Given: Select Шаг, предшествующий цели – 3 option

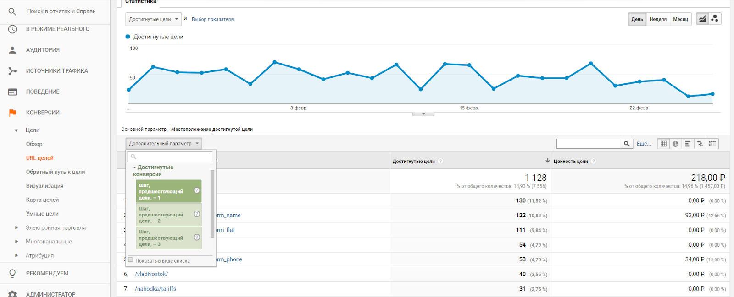Looking at the screenshot, I should tap(169, 238).
